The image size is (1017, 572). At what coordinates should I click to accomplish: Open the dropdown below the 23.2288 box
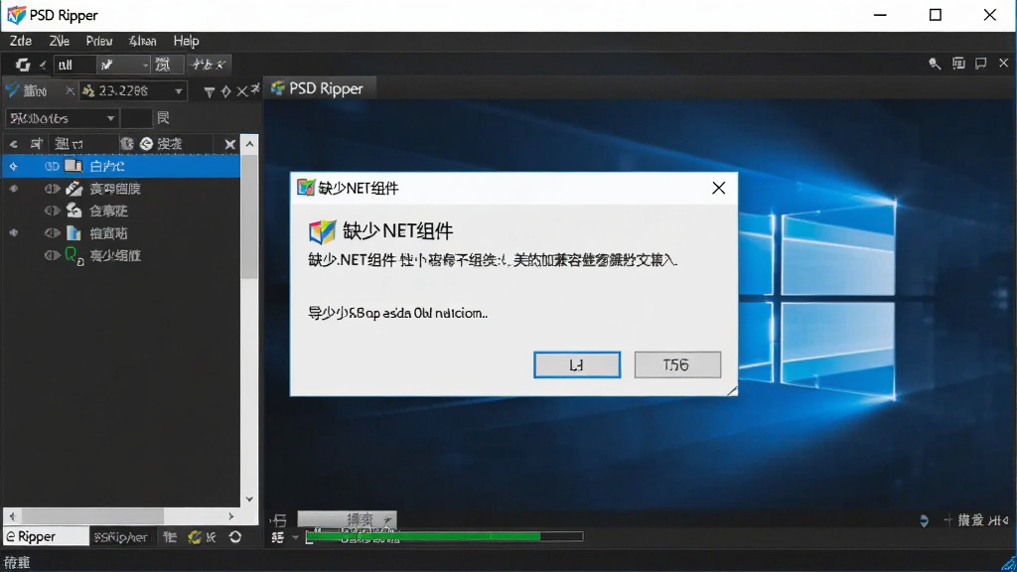(x=62, y=118)
